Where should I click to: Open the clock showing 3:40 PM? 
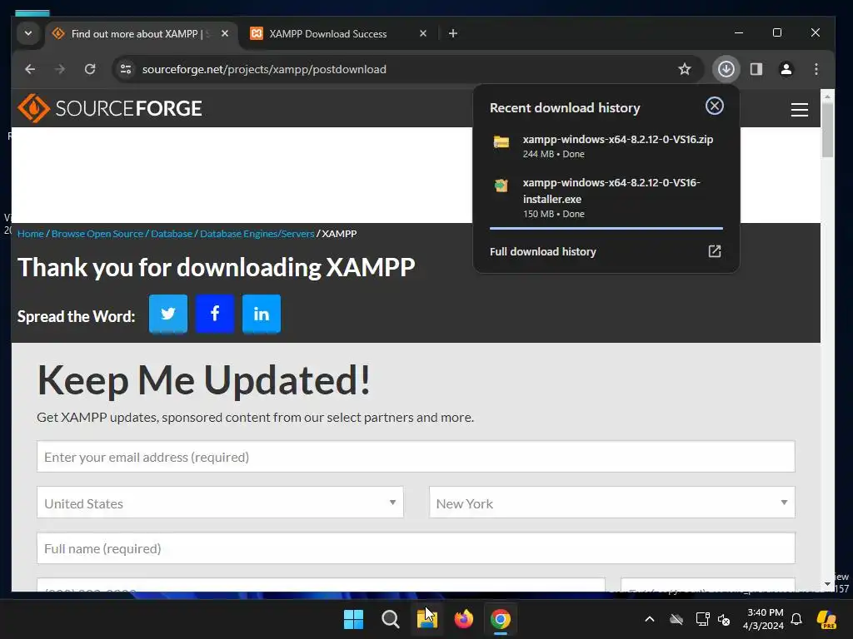pos(763,619)
